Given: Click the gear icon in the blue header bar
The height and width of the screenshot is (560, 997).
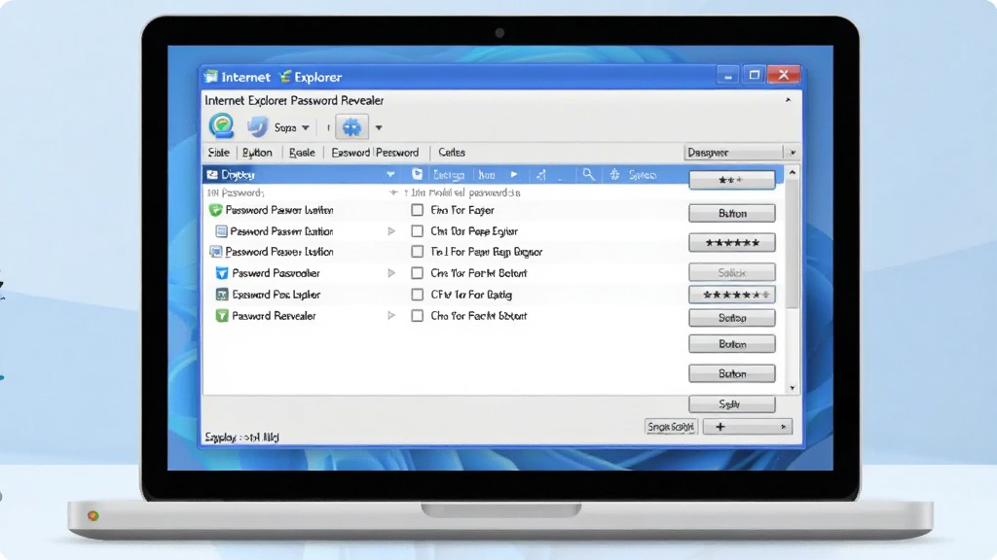Looking at the screenshot, I should 614,175.
